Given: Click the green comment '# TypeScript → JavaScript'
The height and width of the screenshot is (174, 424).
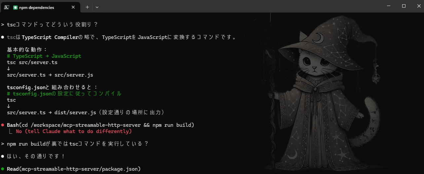Looking at the screenshot, I should pyautogui.click(x=44, y=56).
